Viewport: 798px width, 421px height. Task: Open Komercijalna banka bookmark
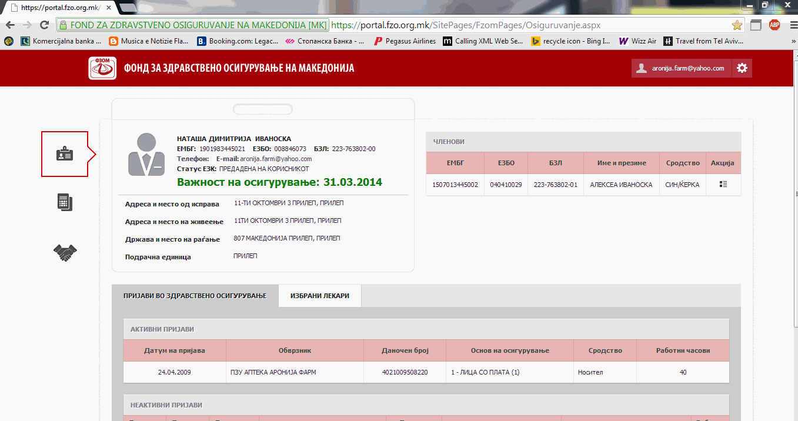[61, 41]
